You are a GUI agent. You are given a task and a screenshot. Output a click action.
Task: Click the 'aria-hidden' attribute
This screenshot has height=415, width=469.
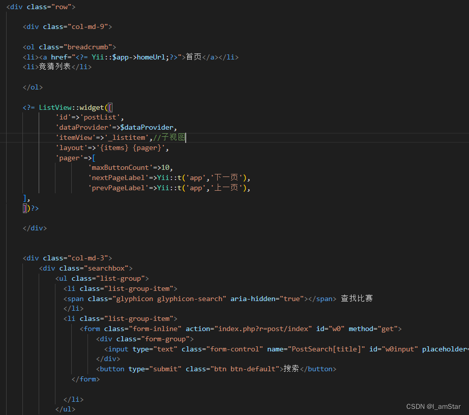pos(253,299)
